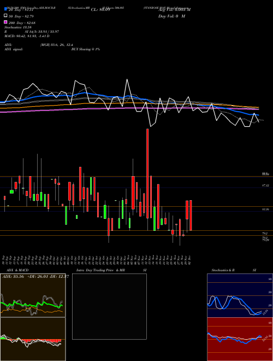
Task: Click the magenta 200 Day legend swatch
Action: pyautogui.click(x=6, y=22)
